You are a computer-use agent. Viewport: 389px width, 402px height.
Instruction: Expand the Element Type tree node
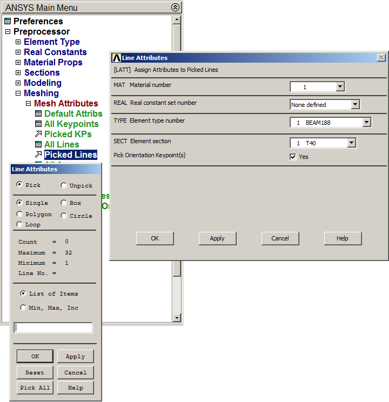[18, 42]
